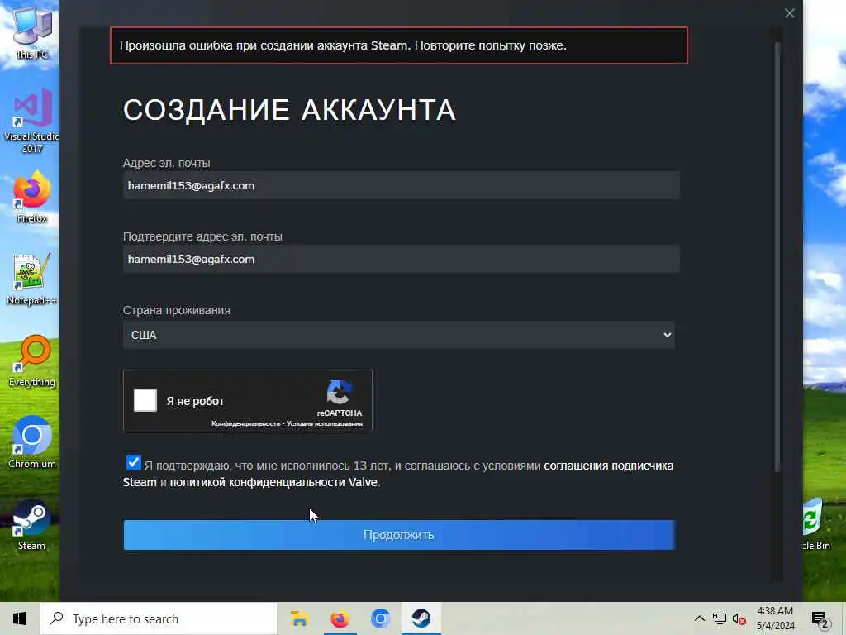Open the taskbar clock and date
Screen dimensions: 846x635
point(775,618)
